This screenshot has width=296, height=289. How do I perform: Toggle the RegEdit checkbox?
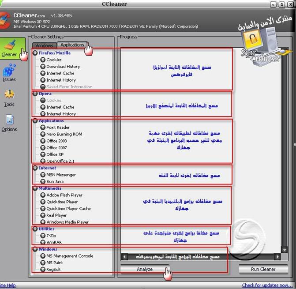[x=43, y=270]
